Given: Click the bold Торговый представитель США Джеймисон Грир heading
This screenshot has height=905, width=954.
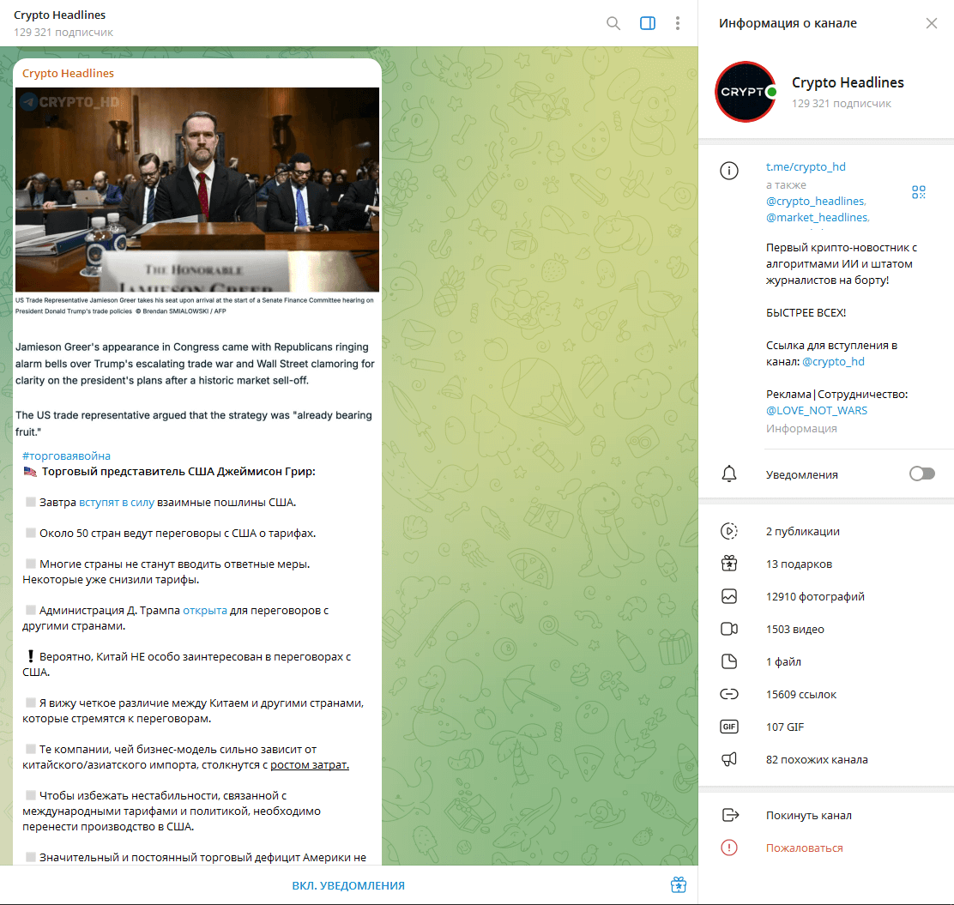Looking at the screenshot, I should click(x=178, y=471).
